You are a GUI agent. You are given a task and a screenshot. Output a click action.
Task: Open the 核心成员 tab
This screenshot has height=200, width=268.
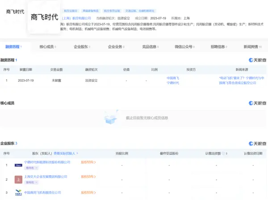pos(49,47)
